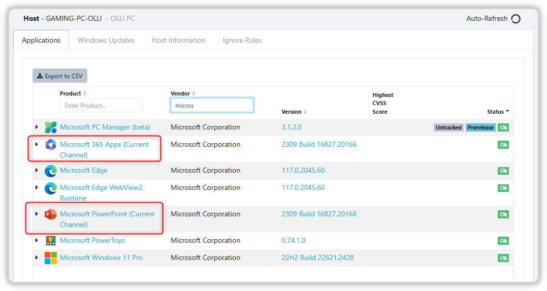Click the Vendor column header

[180, 93]
